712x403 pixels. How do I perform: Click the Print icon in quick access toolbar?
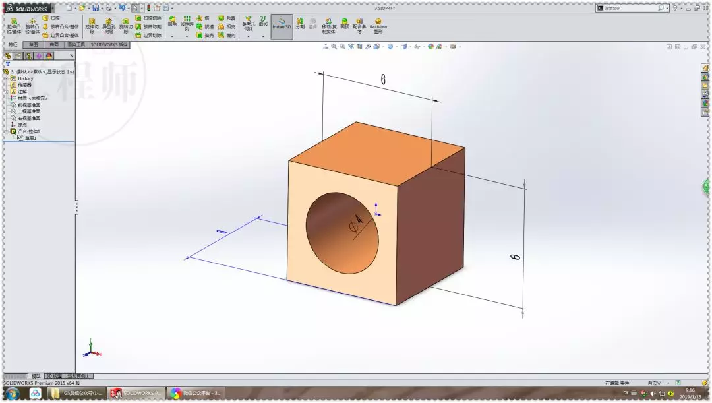(109, 8)
